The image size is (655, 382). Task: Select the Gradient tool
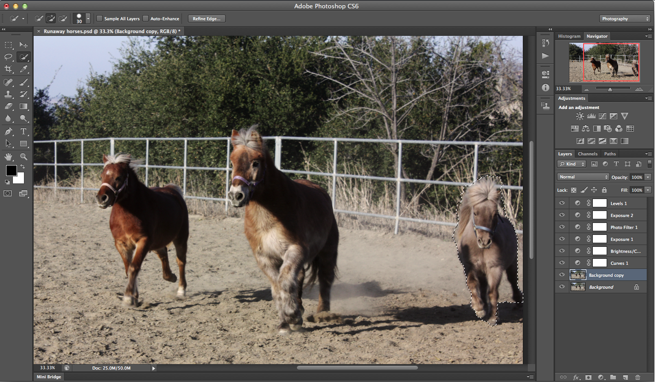pyautogui.click(x=23, y=106)
